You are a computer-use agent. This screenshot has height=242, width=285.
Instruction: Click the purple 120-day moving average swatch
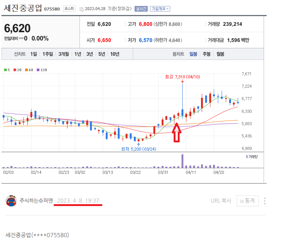tap(38, 70)
